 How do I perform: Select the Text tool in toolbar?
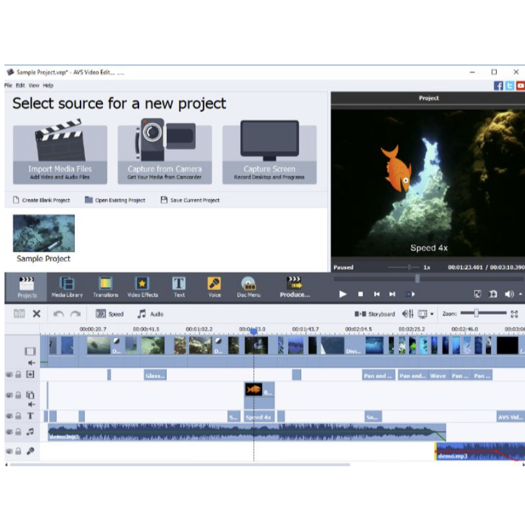[x=179, y=287]
